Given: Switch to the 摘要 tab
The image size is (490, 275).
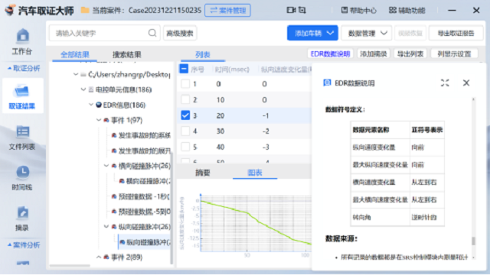Looking at the screenshot, I should [x=202, y=173].
